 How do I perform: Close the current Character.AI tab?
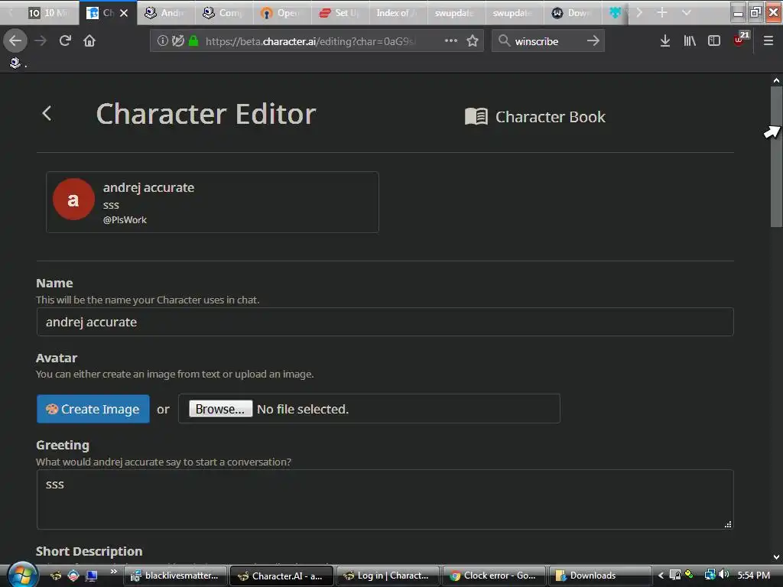pos(124,13)
